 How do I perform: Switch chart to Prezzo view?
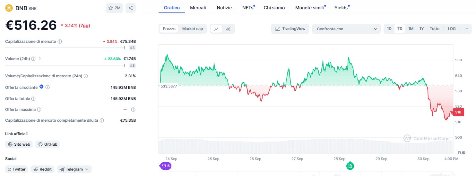coord(169,29)
